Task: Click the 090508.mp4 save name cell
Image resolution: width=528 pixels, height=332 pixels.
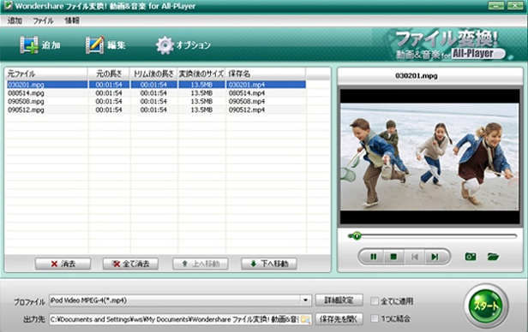Action: click(247, 101)
